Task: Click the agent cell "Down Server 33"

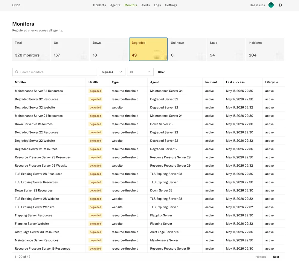Action: 161,190
